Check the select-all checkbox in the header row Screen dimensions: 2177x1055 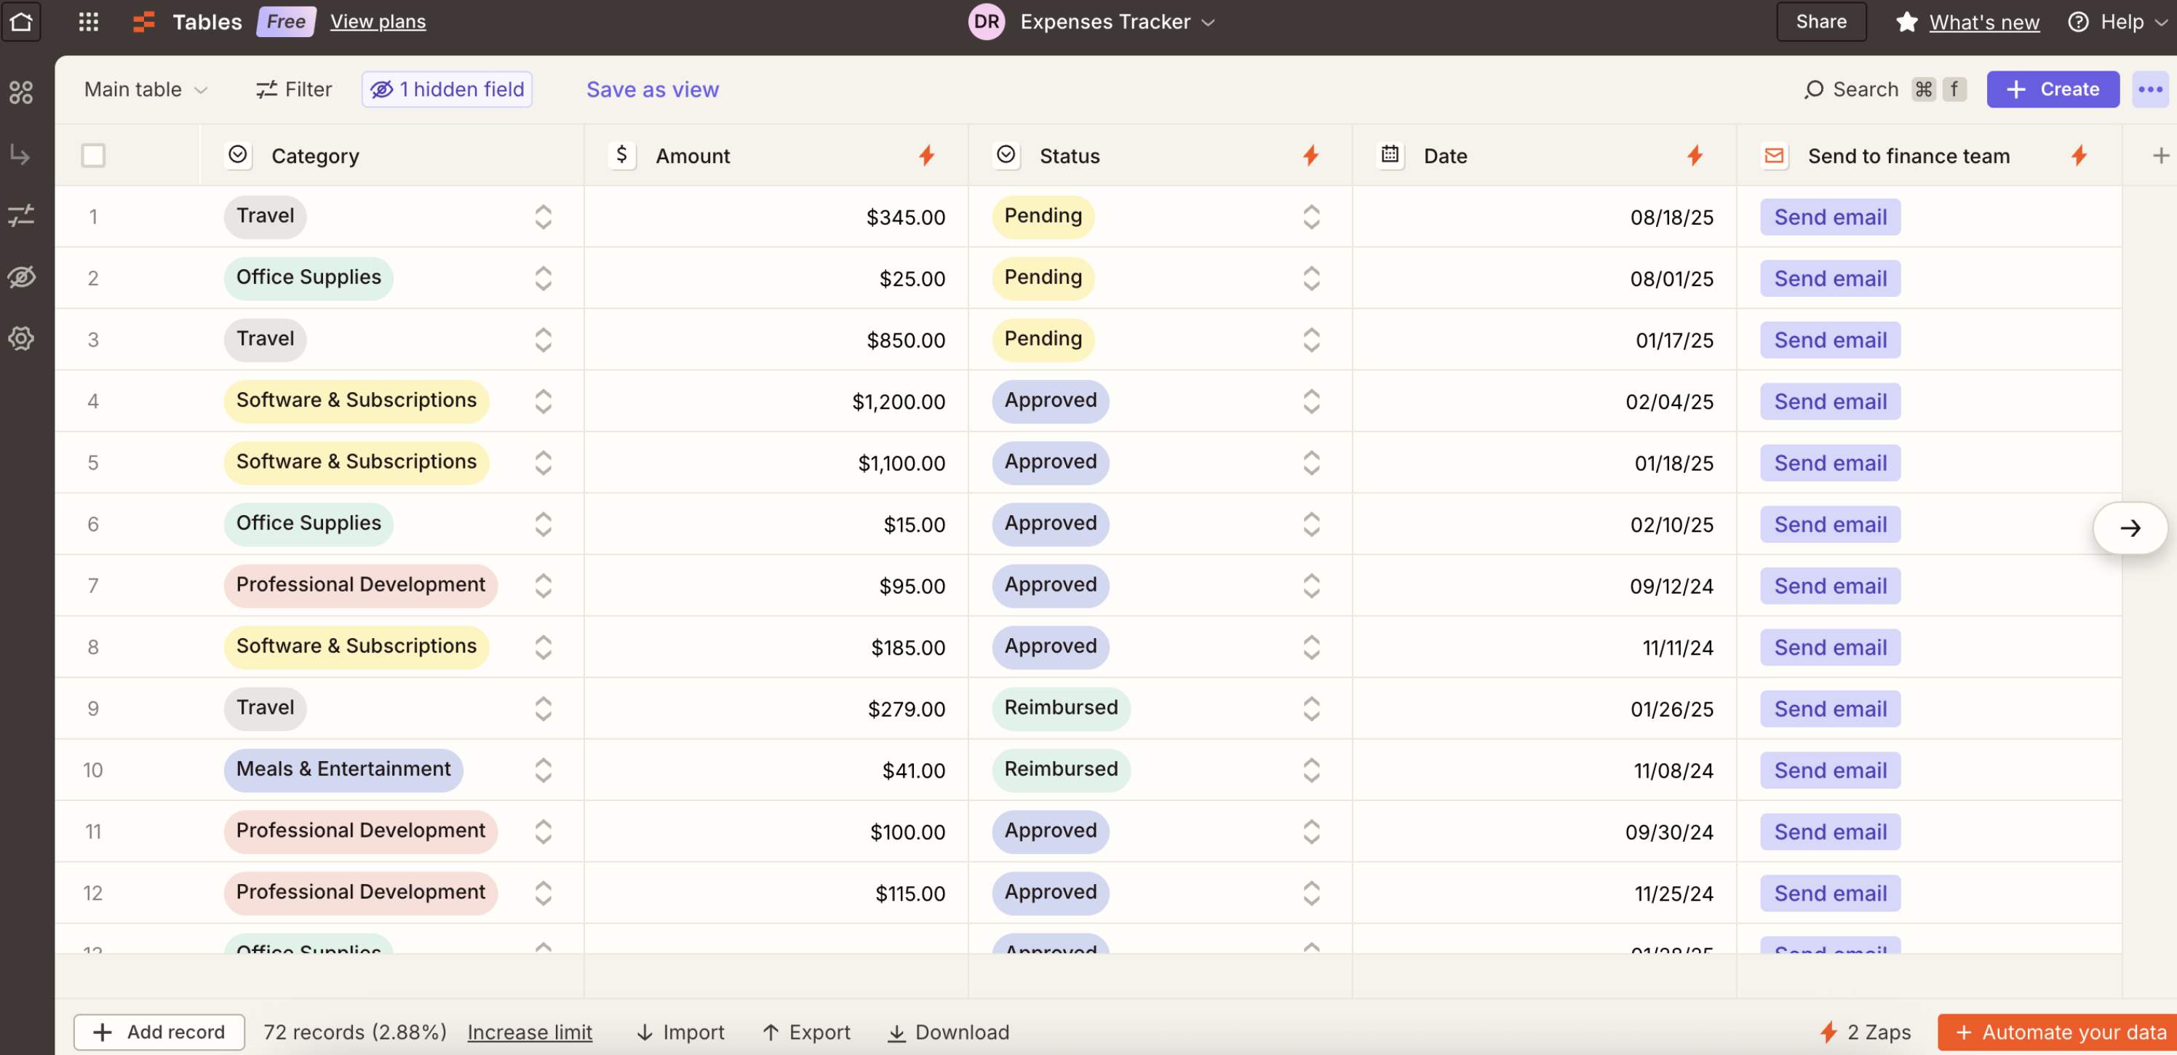tap(93, 156)
